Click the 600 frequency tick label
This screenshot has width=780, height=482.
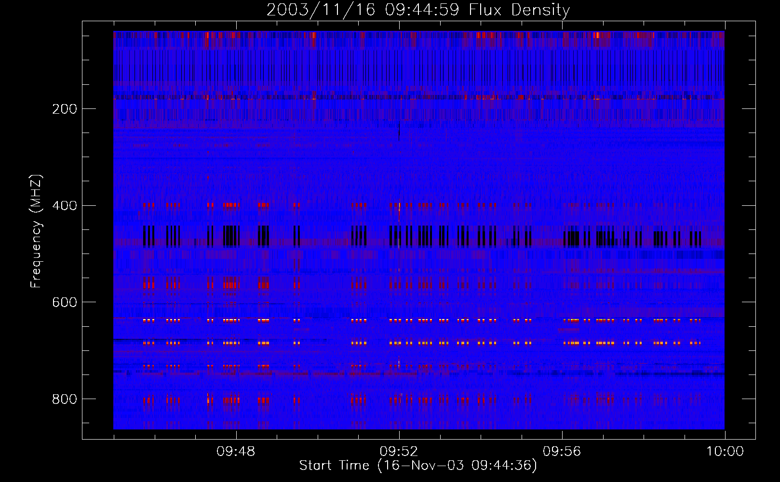pyautogui.click(x=65, y=302)
